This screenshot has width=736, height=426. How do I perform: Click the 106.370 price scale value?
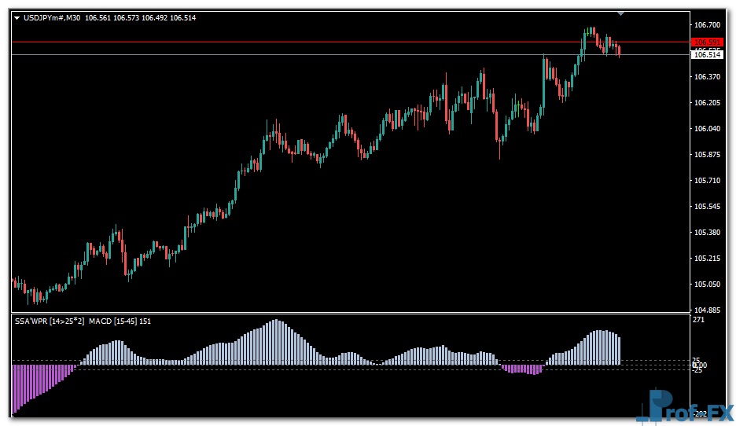(x=707, y=76)
